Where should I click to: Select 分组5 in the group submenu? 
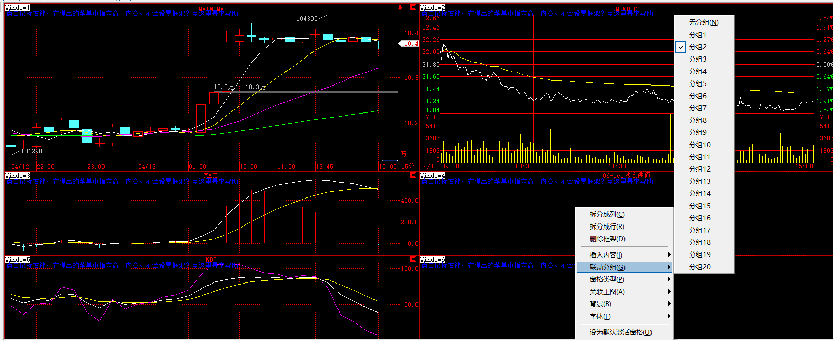click(704, 83)
